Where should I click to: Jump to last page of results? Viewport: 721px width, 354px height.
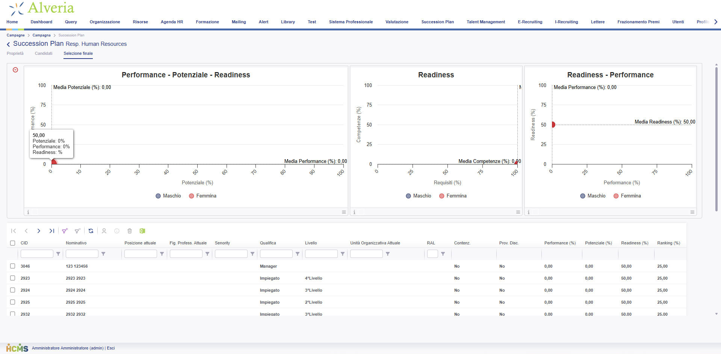coord(51,231)
